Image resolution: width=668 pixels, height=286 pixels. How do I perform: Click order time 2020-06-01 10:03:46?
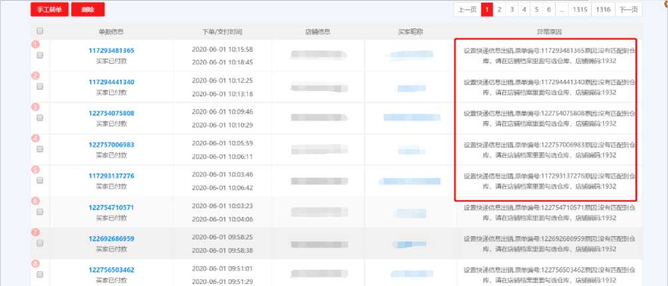223,175
